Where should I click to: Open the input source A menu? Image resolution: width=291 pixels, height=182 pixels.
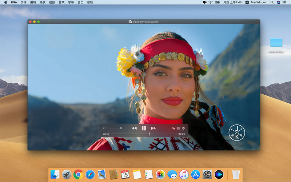point(247,2)
